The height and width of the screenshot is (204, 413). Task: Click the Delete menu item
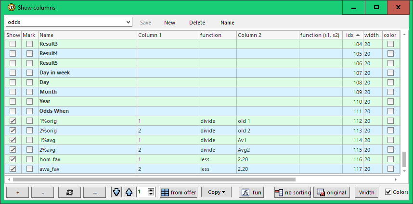click(x=197, y=23)
